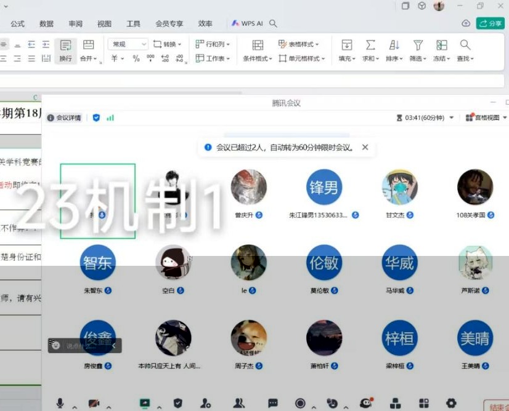Expand microphone audio options arrow

coord(75,407)
